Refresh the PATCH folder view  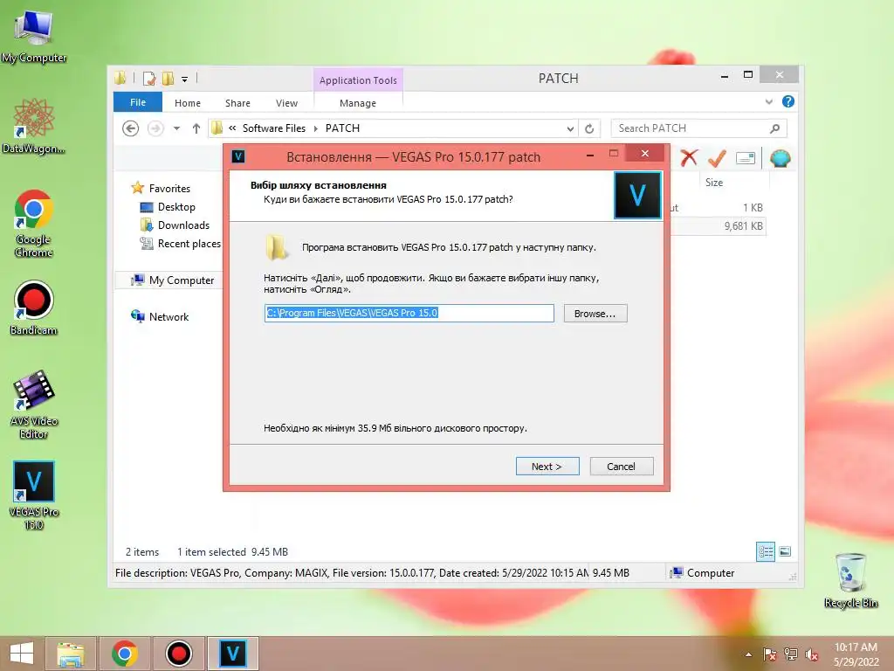tap(589, 128)
